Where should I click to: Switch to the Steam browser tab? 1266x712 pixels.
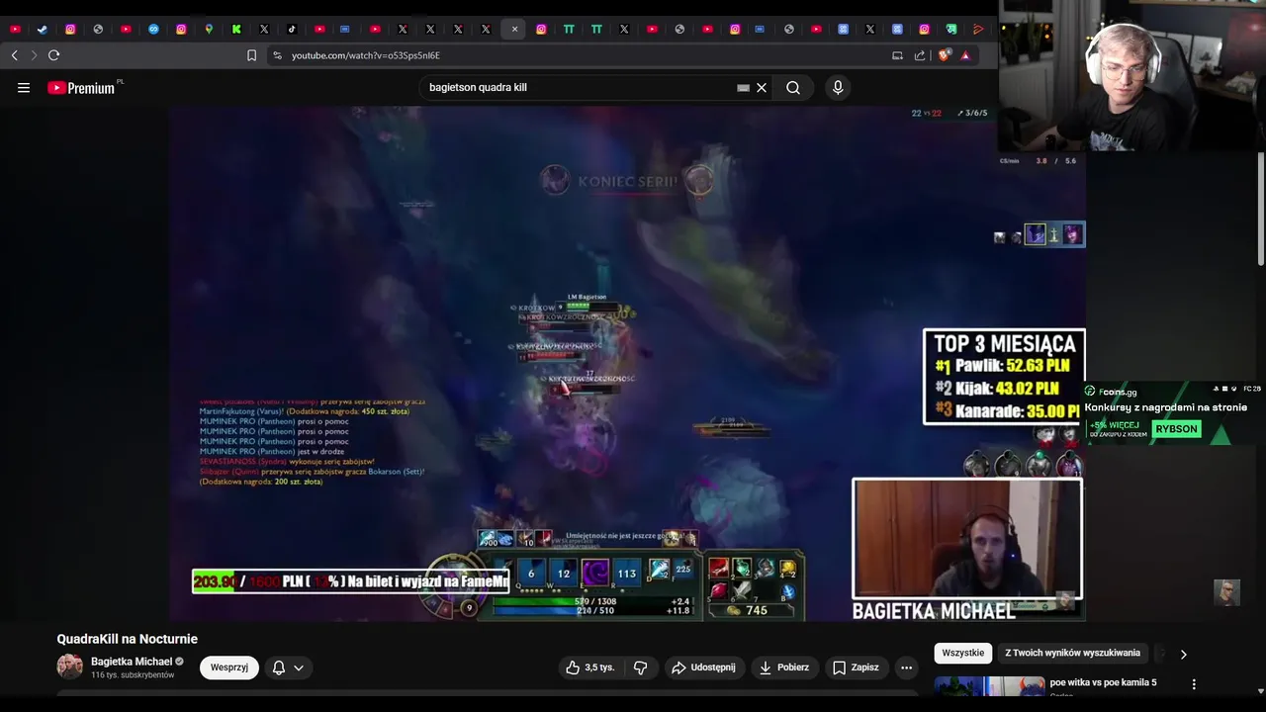[43, 30]
